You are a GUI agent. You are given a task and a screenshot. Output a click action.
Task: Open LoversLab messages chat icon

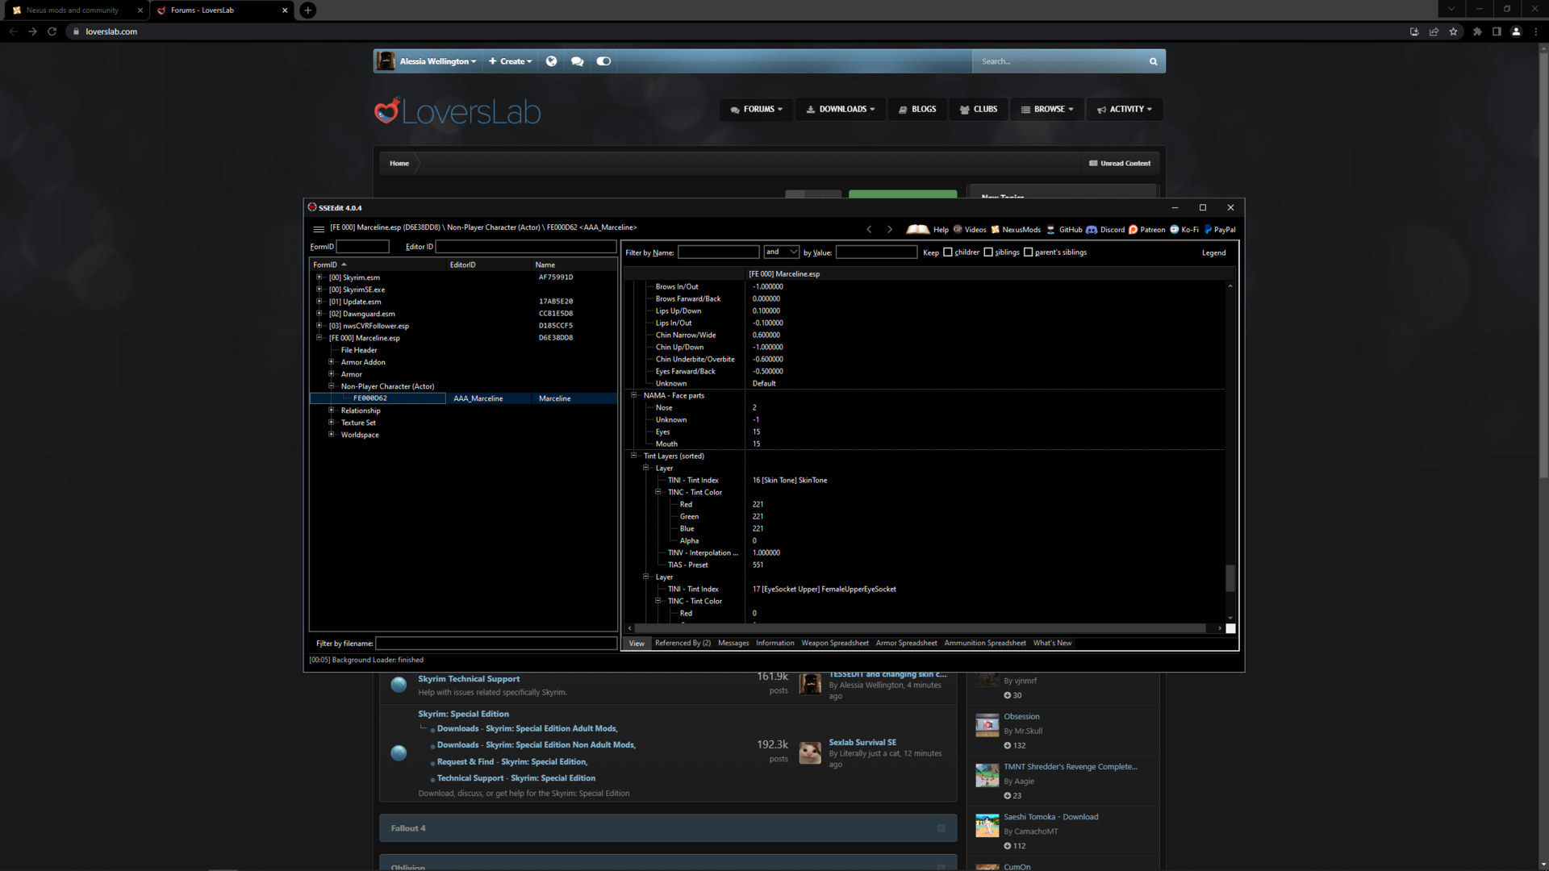(577, 61)
